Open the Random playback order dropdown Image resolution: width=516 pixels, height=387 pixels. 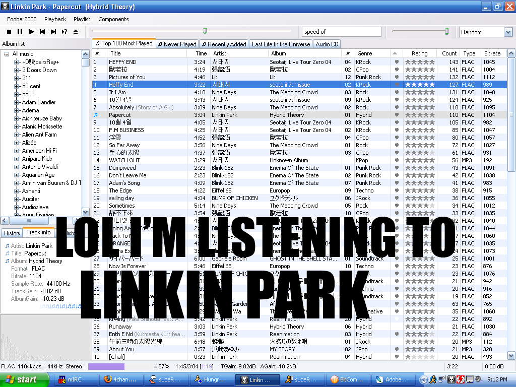508,32
